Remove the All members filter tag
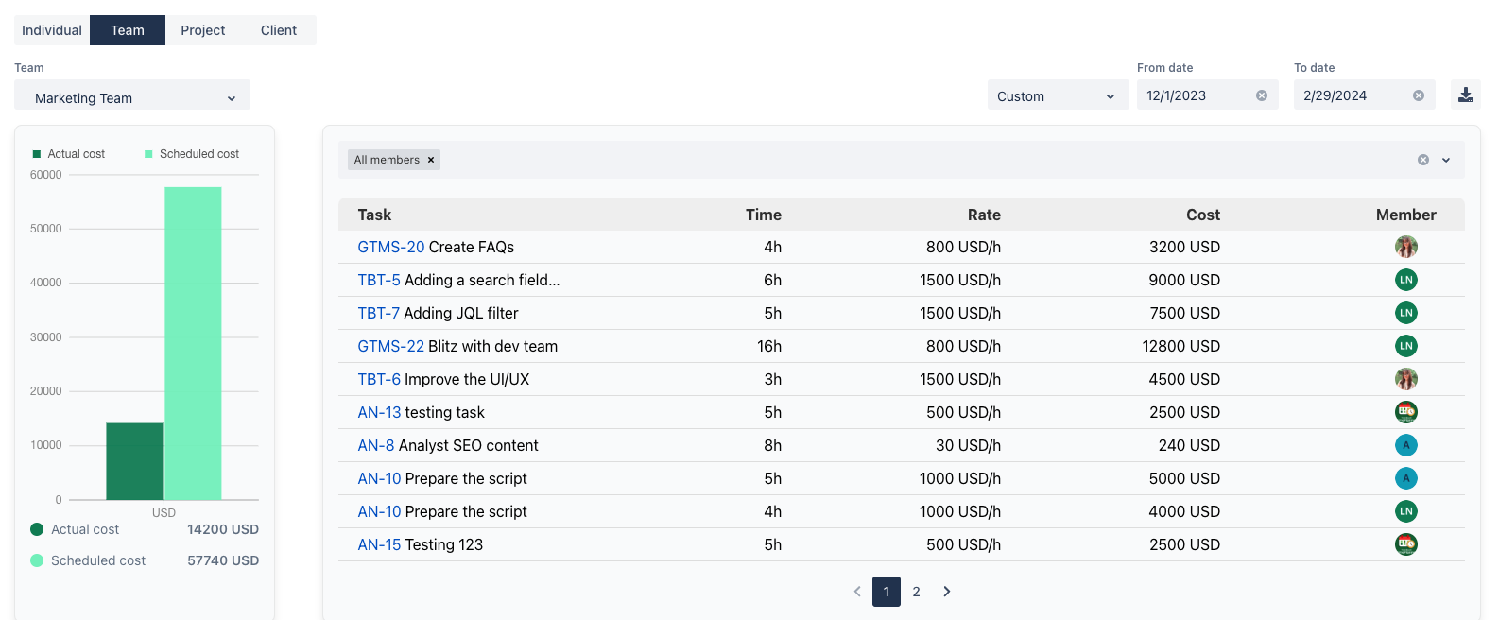Screen dimensions: 1499x620 (431, 160)
